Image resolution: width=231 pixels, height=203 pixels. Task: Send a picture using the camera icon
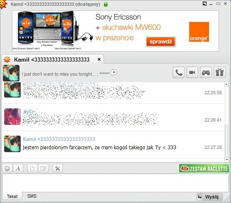tap(43, 168)
